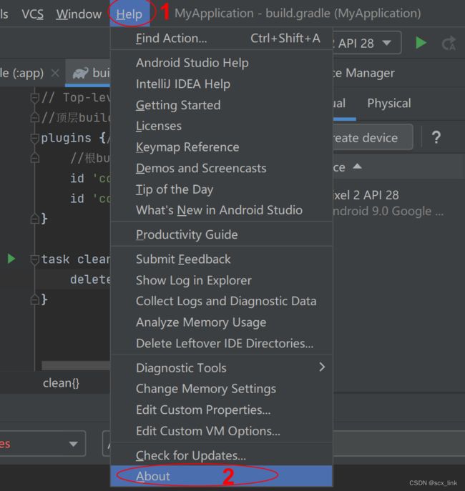The height and width of the screenshot is (491, 465).
Task: Select Demos and Screencasts
Action: tap(222, 168)
